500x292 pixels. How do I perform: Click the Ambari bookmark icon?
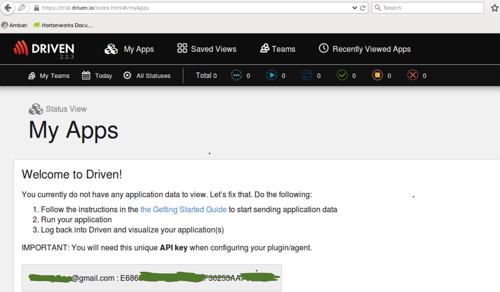tap(4, 25)
